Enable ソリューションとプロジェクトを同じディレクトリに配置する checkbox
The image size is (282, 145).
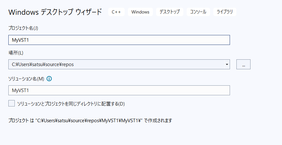[12, 103]
